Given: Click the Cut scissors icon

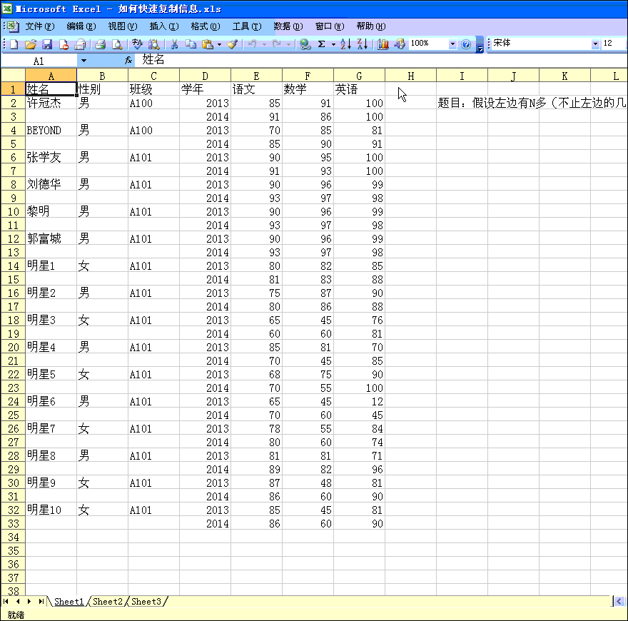Looking at the screenshot, I should coord(173,44).
